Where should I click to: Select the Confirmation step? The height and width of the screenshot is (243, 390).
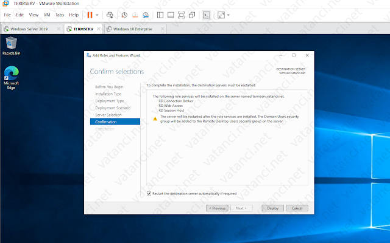pyautogui.click(x=115, y=122)
